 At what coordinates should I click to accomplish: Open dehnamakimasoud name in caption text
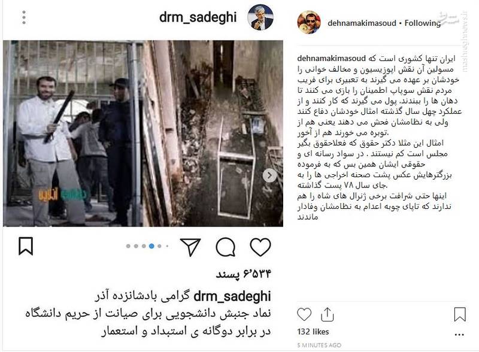click(331, 58)
